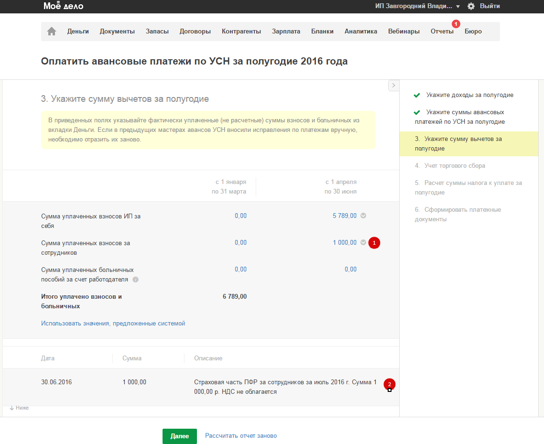This screenshot has height=444, width=544.
Task: Edit first quarter 0,00 for взносов ИП
Action: click(240, 216)
